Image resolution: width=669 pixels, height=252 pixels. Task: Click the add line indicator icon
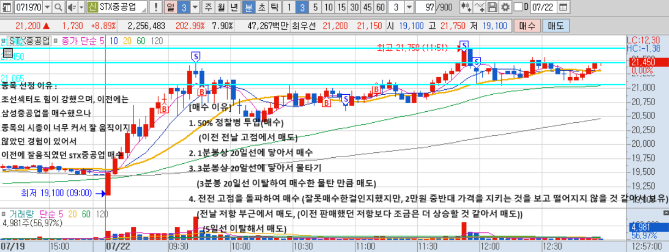pyautogui.click(x=480, y=8)
